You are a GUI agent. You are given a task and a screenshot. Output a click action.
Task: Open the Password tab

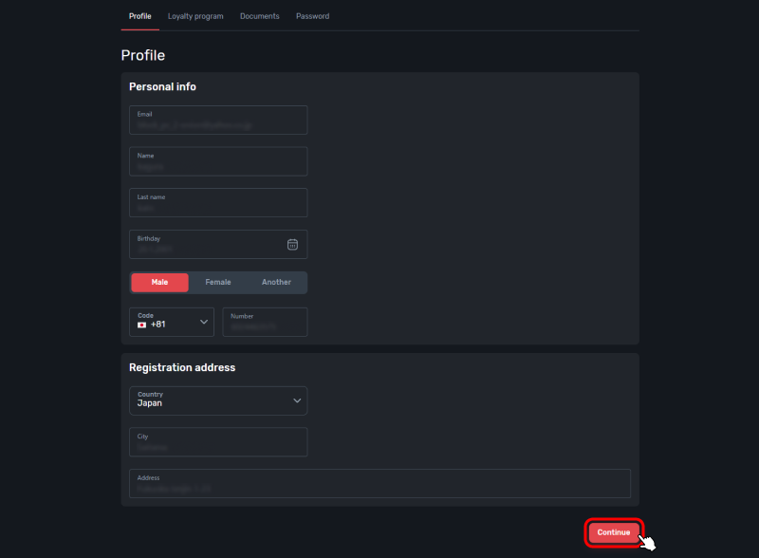[x=313, y=16]
